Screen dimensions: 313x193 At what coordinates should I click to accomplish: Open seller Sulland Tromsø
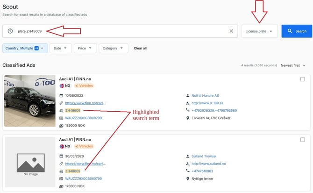coord(204,156)
